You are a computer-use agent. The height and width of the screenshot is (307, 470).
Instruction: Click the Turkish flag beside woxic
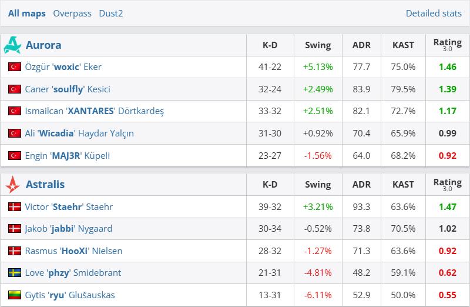coord(15,67)
